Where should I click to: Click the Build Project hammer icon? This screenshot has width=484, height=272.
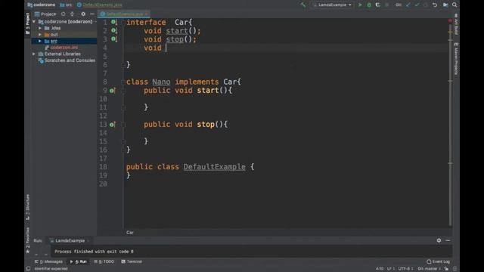click(303, 5)
